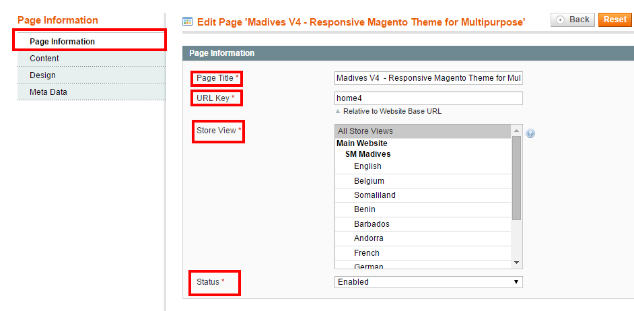Click the page grid icon beside Edit Page title
This screenshot has height=311, width=634.
point(187,22)
